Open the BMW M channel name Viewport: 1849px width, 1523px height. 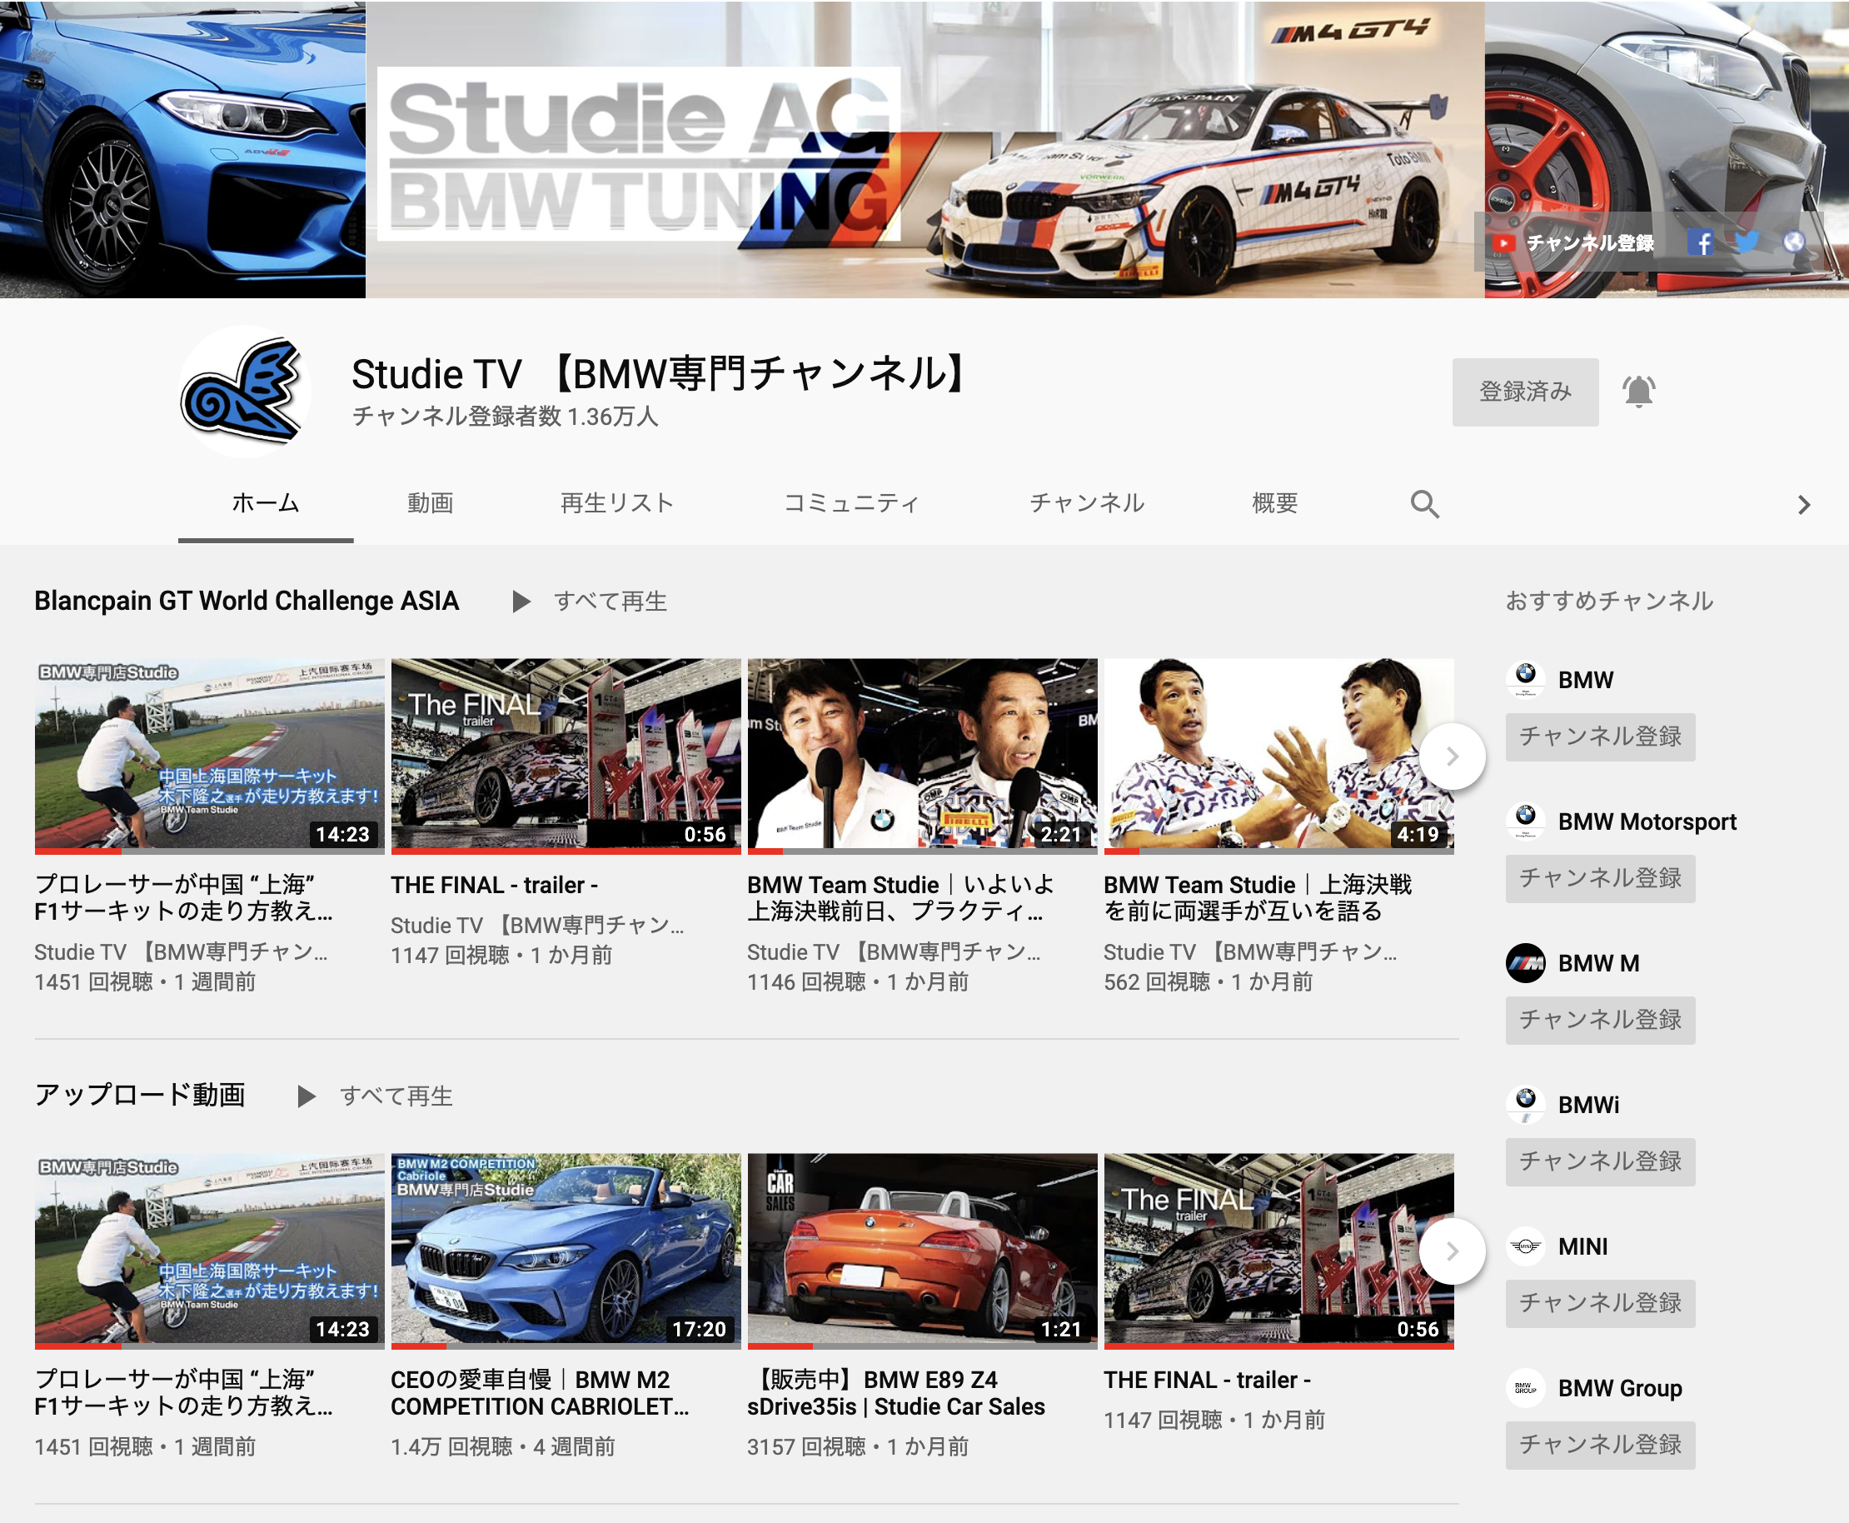(x=1598, y=963)
